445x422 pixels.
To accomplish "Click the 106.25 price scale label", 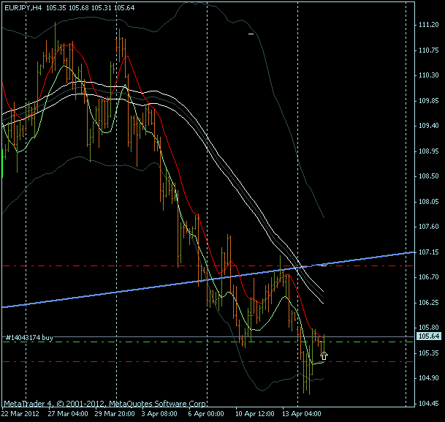I will pos(428,303).
